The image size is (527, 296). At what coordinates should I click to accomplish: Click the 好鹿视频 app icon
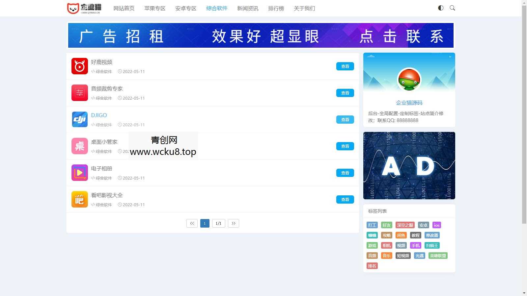79,66
